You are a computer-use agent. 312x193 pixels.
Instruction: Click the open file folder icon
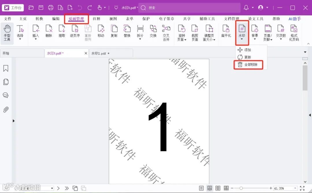pyautogui.click(x=31, y=8)
